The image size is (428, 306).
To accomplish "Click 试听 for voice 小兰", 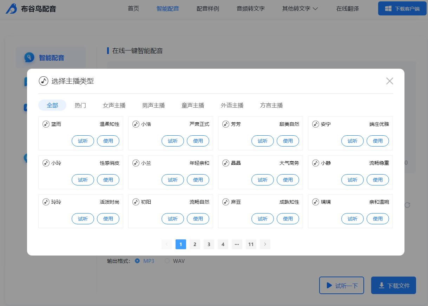I will [x=172, y=179].
